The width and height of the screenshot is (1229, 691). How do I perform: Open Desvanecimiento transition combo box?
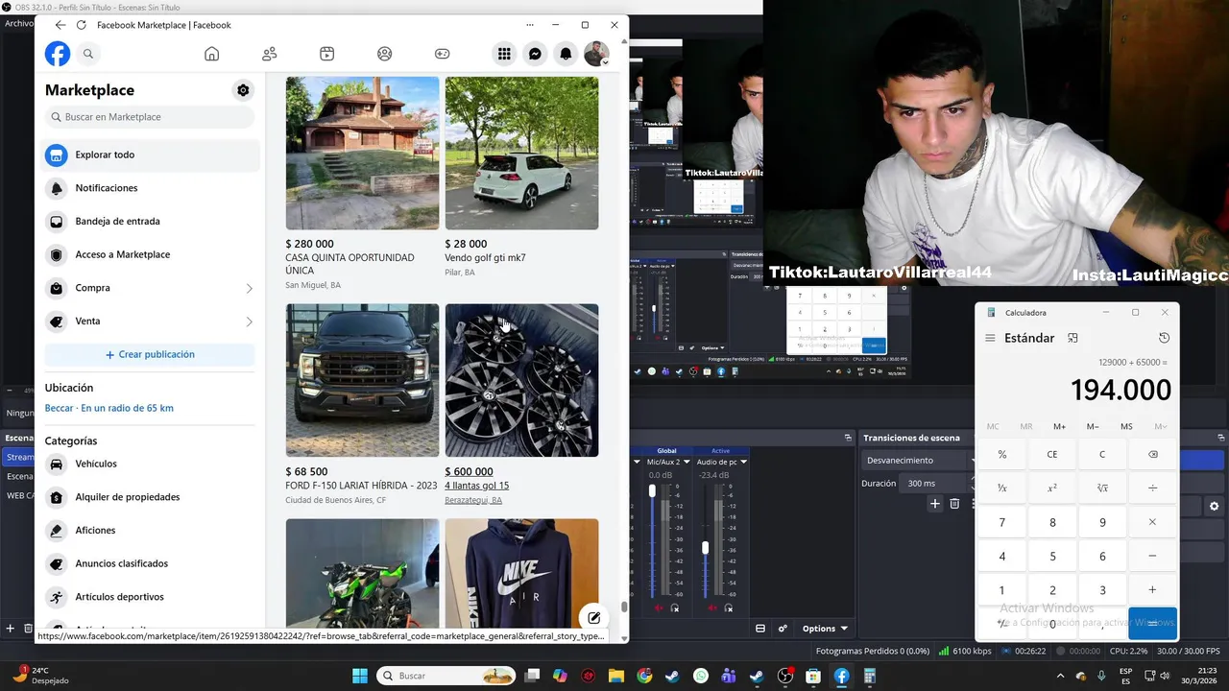(x=918, y=460)
